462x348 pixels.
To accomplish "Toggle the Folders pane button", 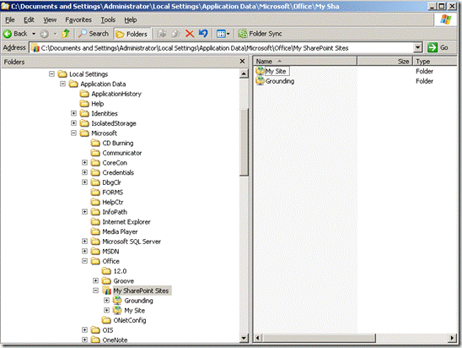I will click(132, 34).
